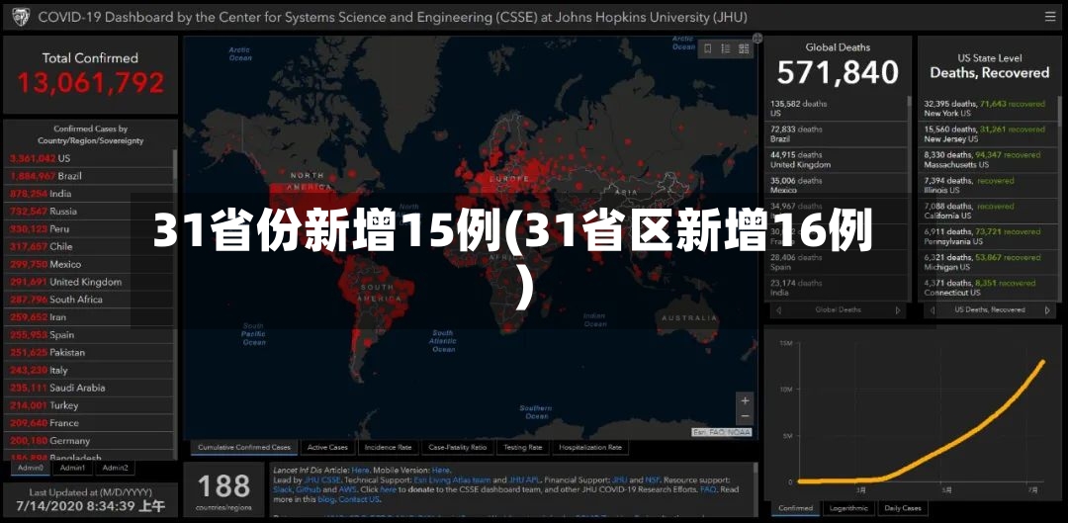
Task: Click the 72,833 deaths Brazil row
Action: coord(837,134)
